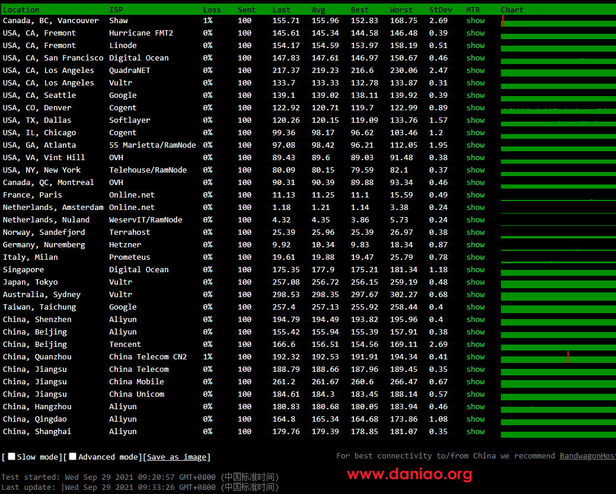Screen dimensions: 616x494
Task: Show MTR for Jiangsu China Unicom
Action: pos(475,394)
